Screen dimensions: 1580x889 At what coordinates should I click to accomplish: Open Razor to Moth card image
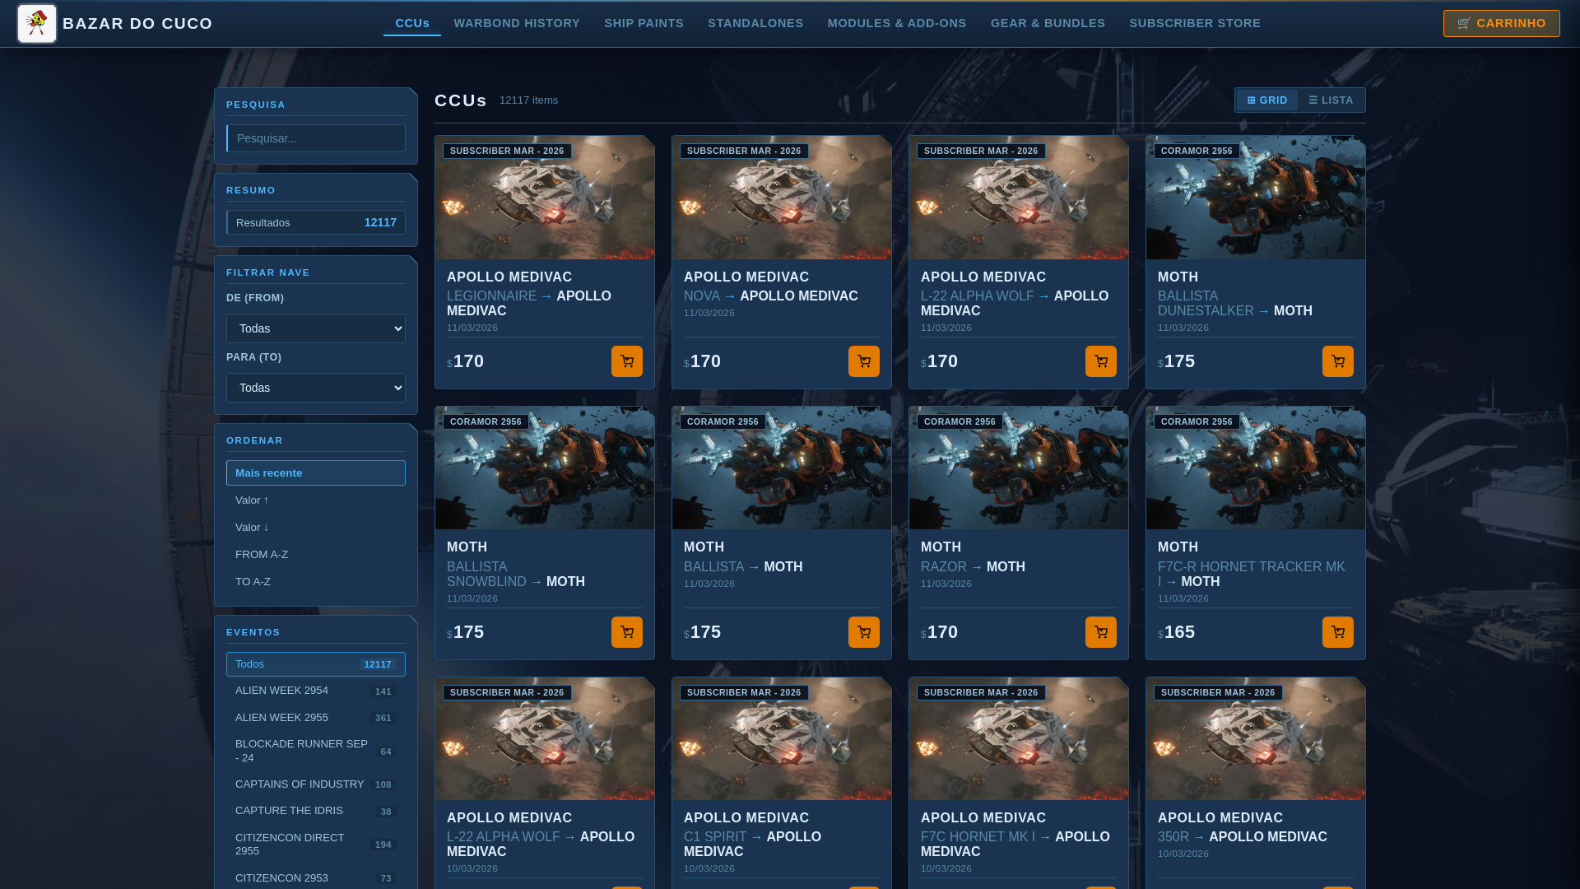(1019, 468)
